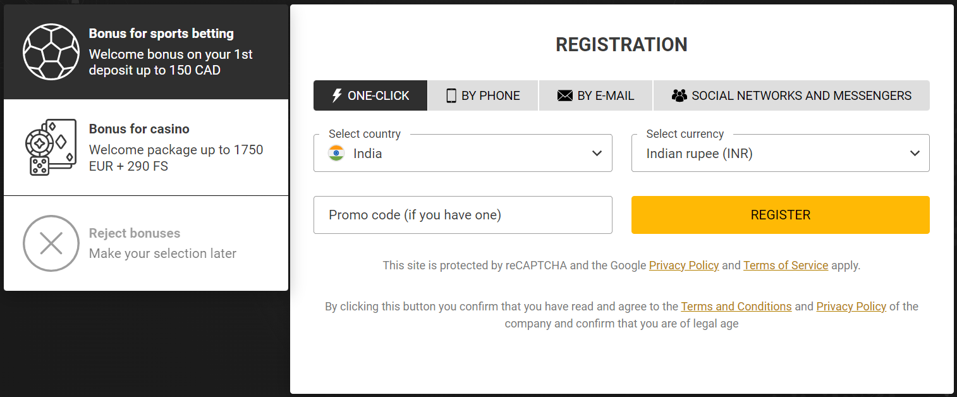Click the people icon for social networks
Screen dimensions: 957x397
(679, 95)
